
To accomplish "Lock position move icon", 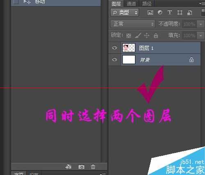I will point(147,36).
